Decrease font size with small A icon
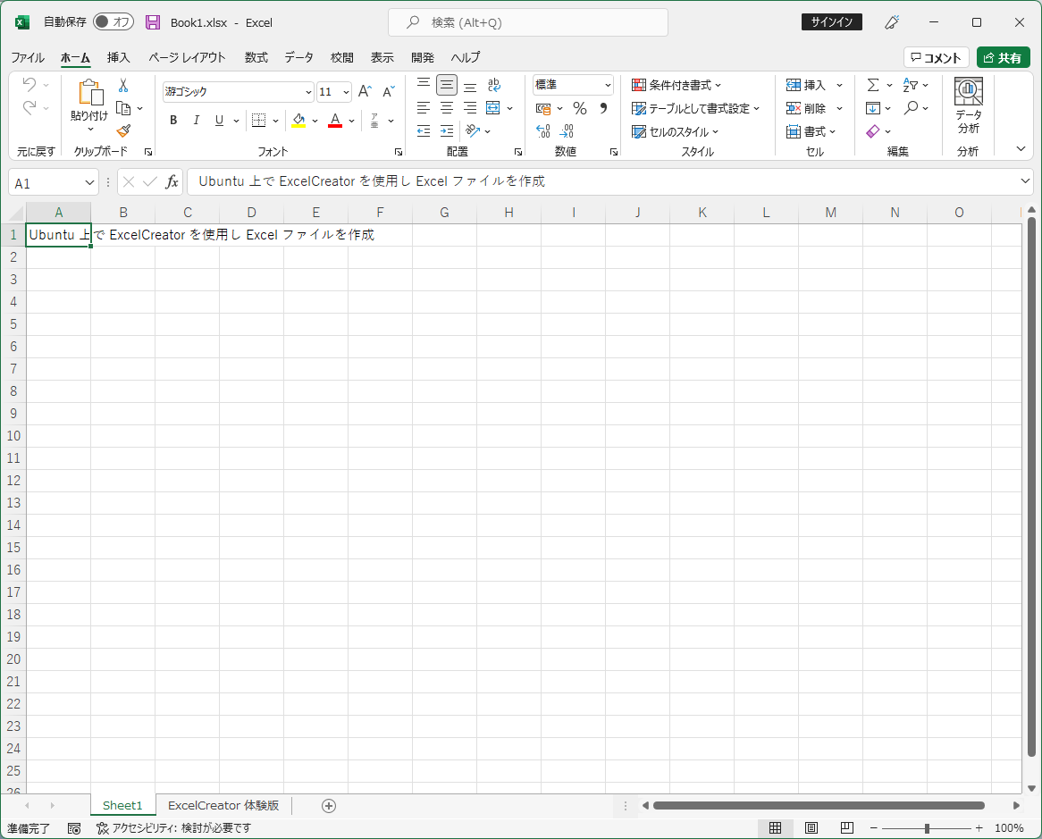The image size is (1042, 839). click(x=389, y=91)
